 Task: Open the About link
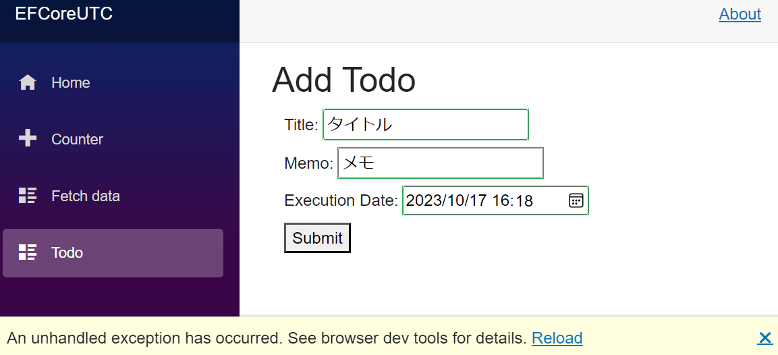740,14
